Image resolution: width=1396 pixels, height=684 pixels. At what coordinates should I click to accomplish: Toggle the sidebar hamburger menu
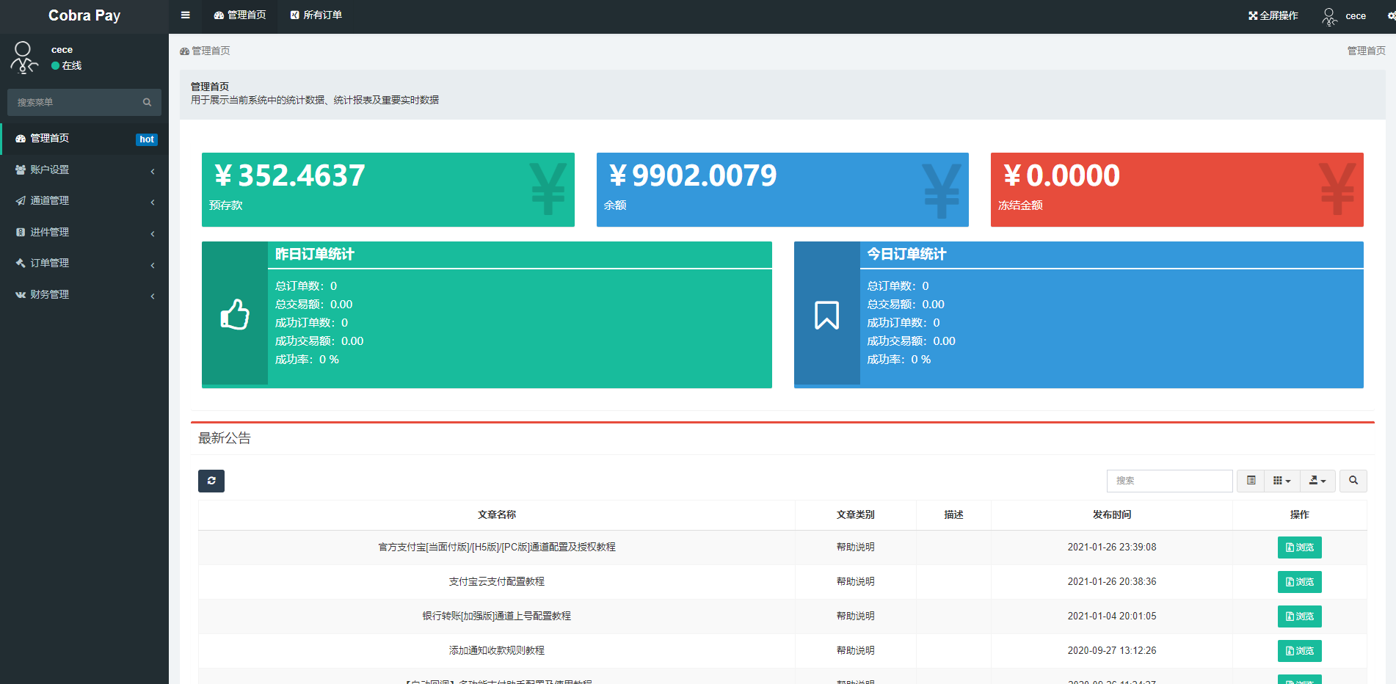(x=185, y=15)
